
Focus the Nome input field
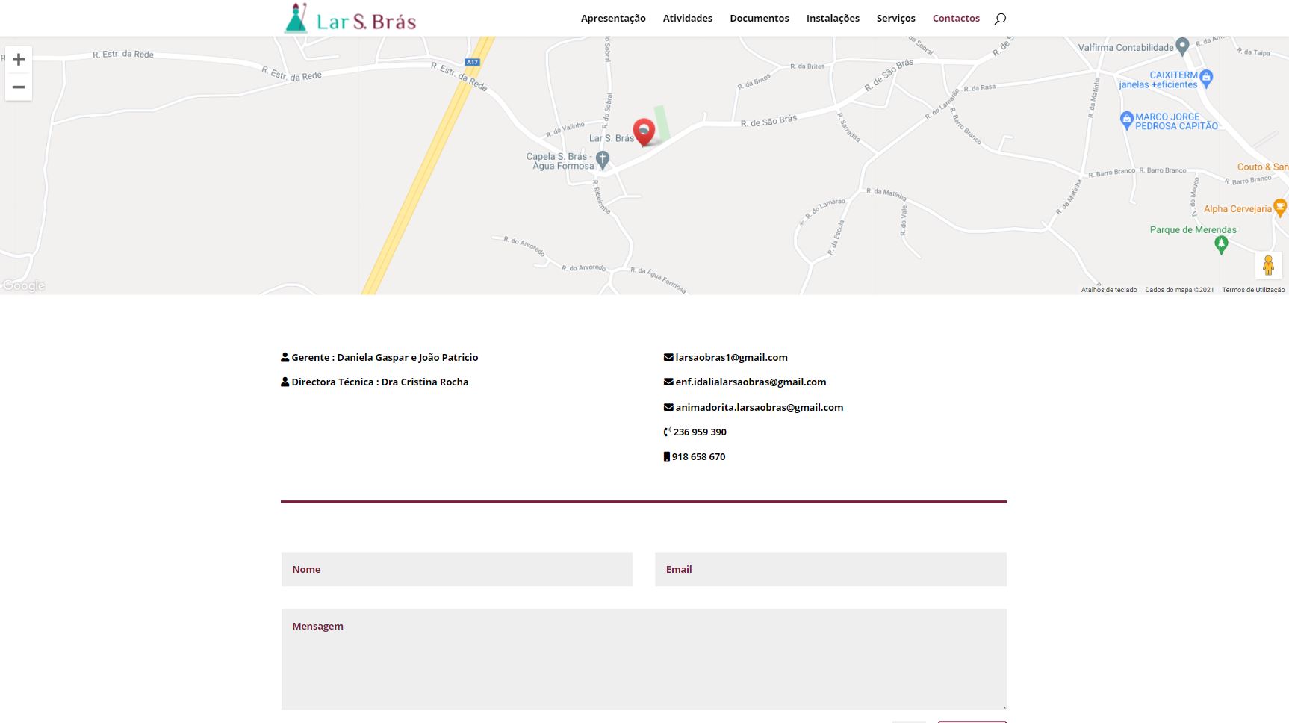click(x=456, y=569)
